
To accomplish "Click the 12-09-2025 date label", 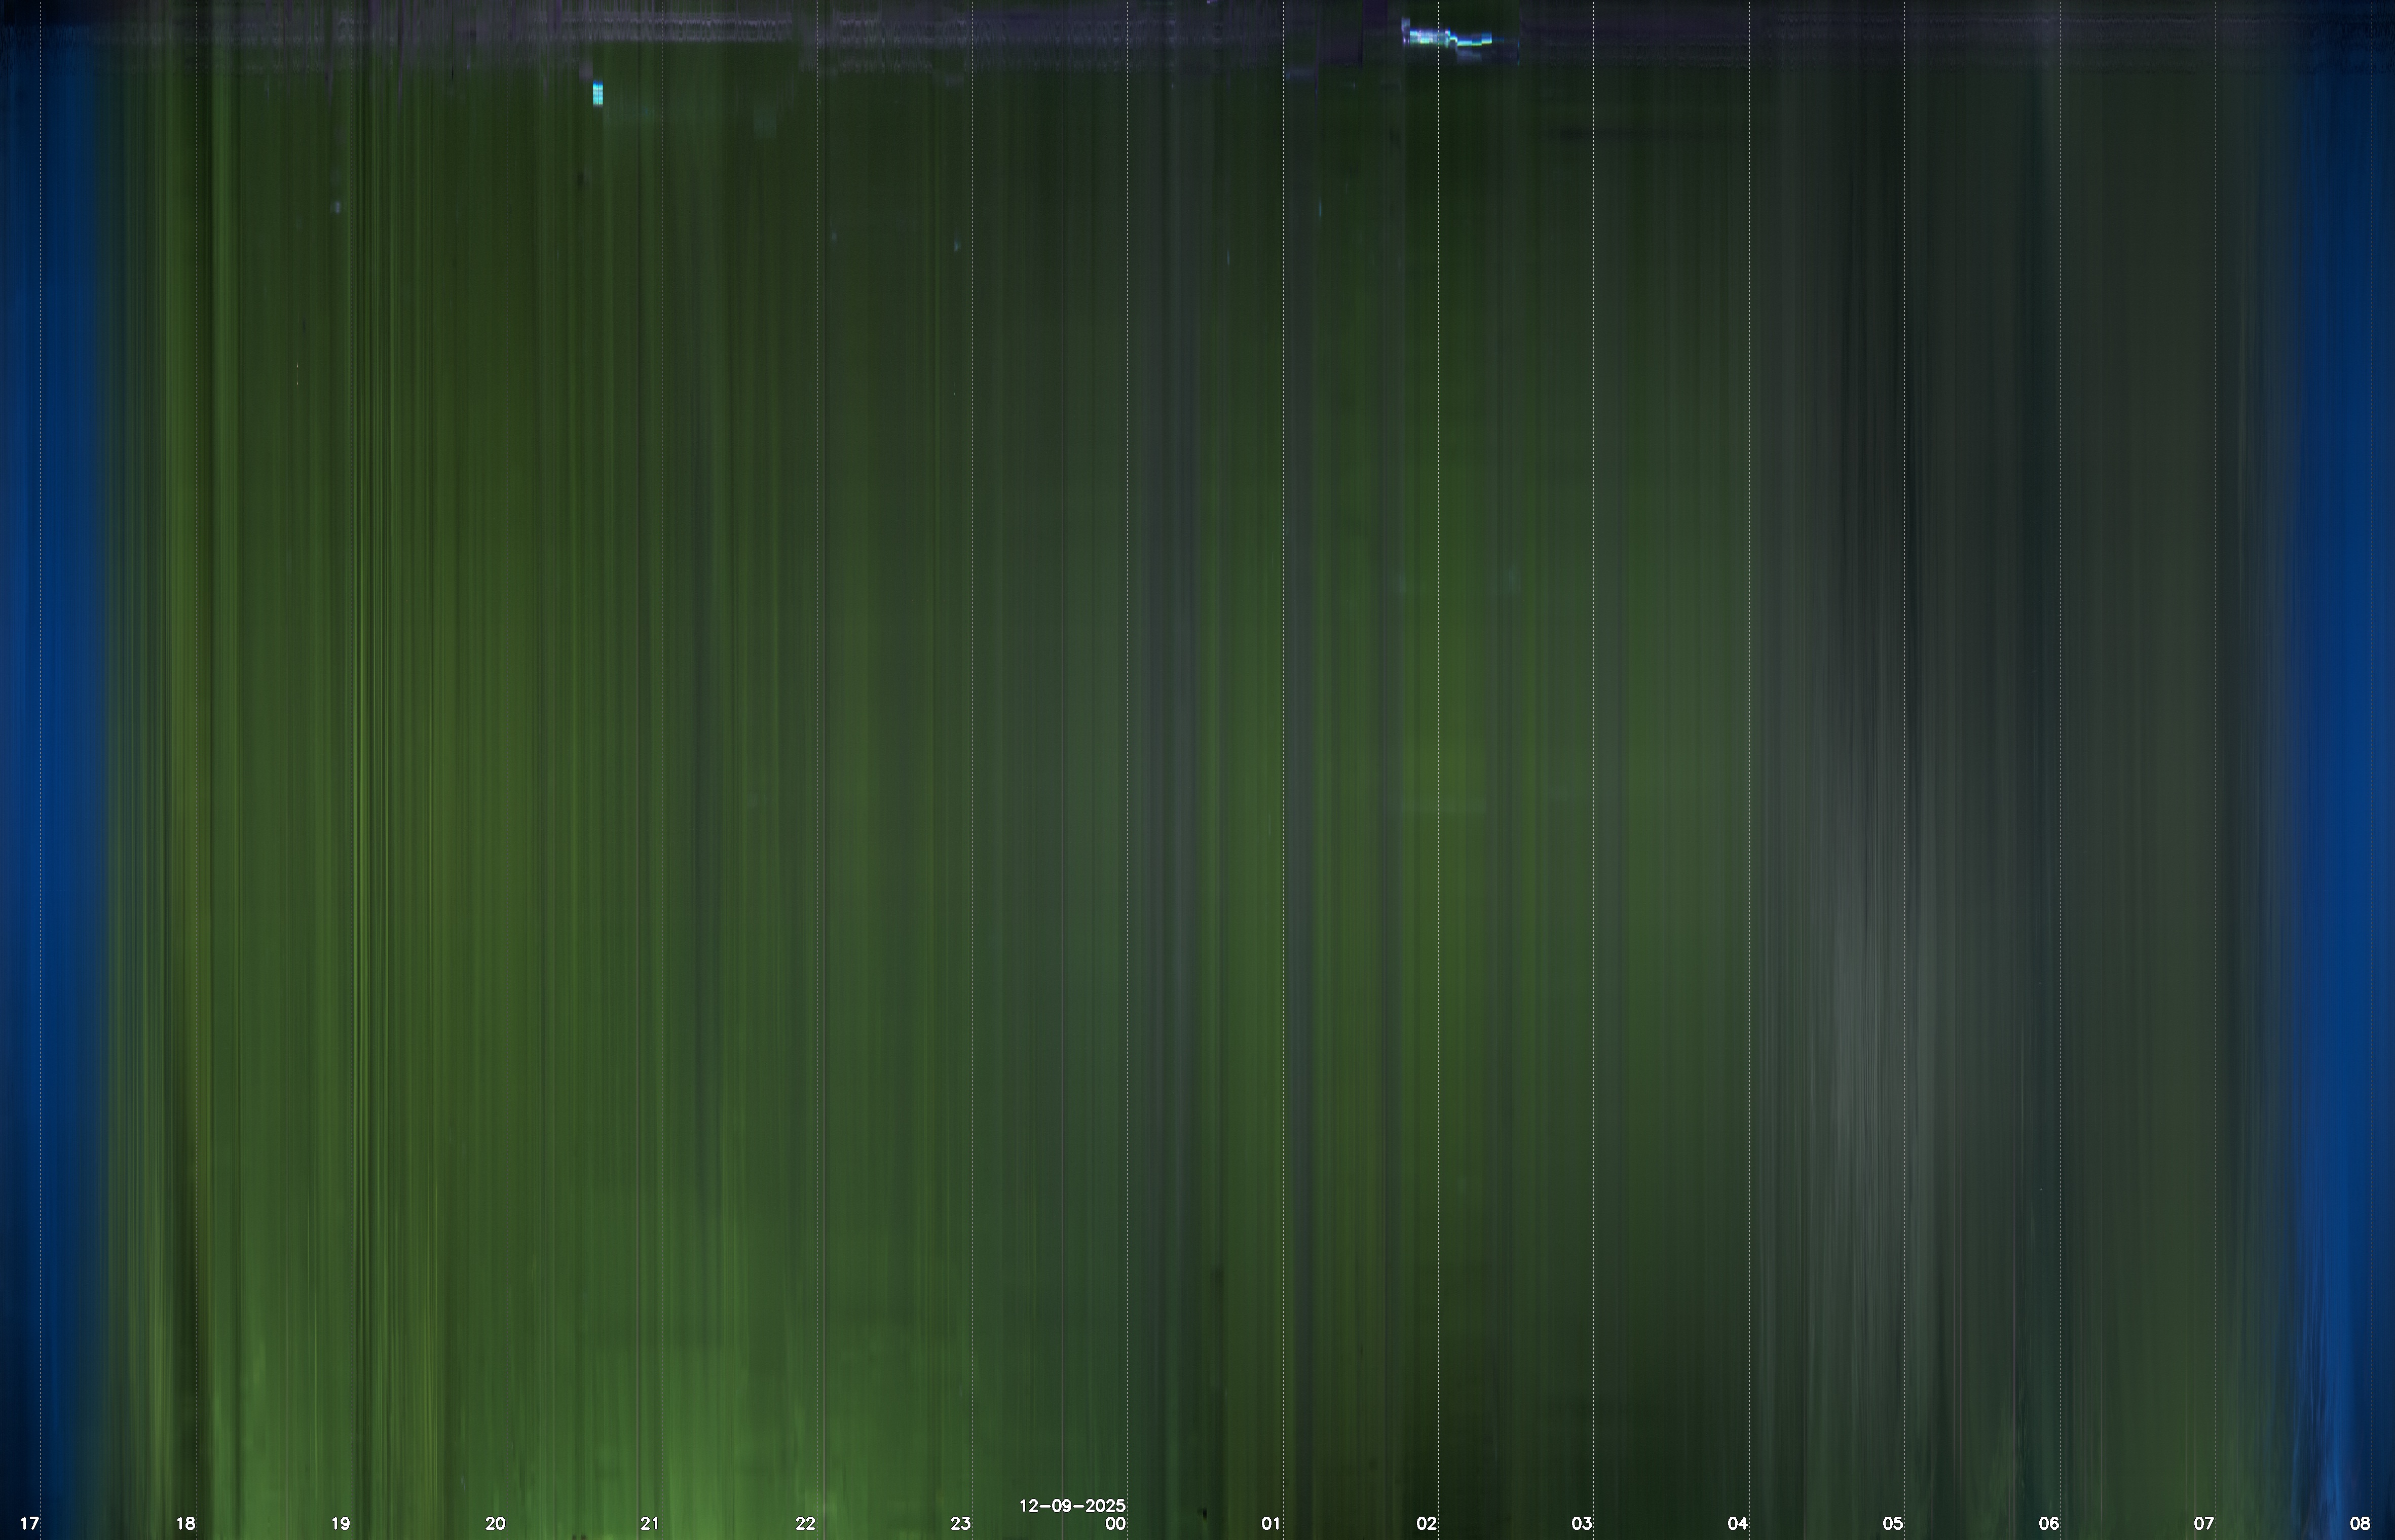I will [x=1072, y=1505].
